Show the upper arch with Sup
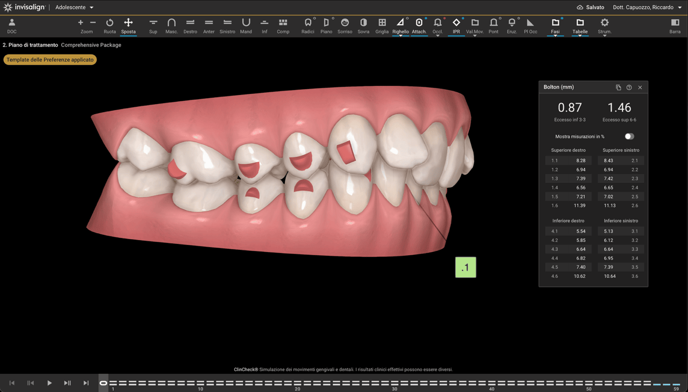688x392 pixels. pyautogui.click(x=153, y=26)
